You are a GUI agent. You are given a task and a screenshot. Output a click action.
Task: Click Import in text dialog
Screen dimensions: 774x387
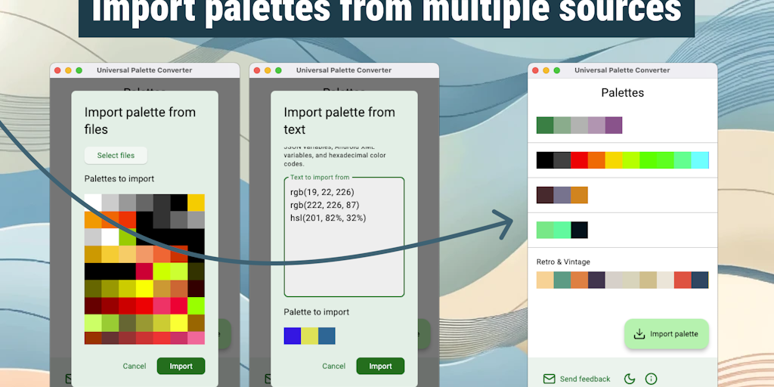pos(381,367)
